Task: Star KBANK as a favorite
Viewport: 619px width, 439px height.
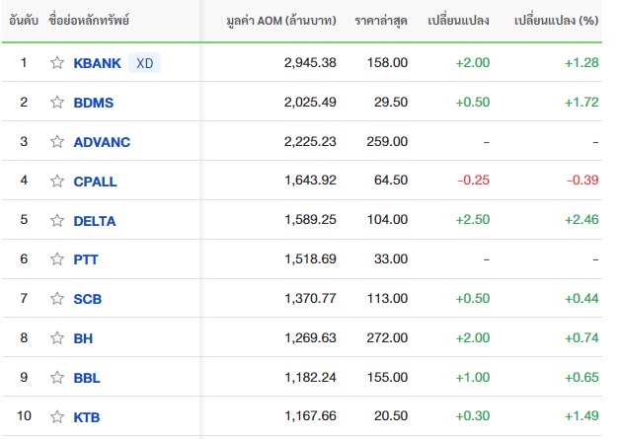Action: 57,63
